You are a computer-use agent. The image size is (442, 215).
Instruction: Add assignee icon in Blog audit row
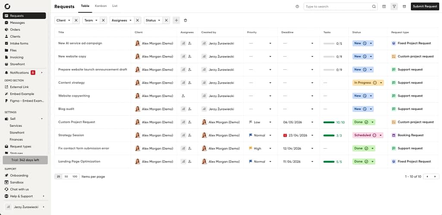[x=190, y=109]
